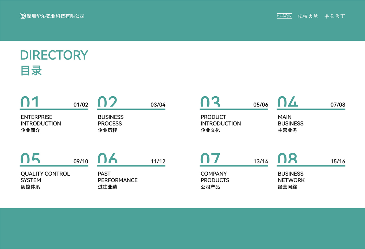Open ENTERPRISE INTRODUCTION entry

pos(41,120)
